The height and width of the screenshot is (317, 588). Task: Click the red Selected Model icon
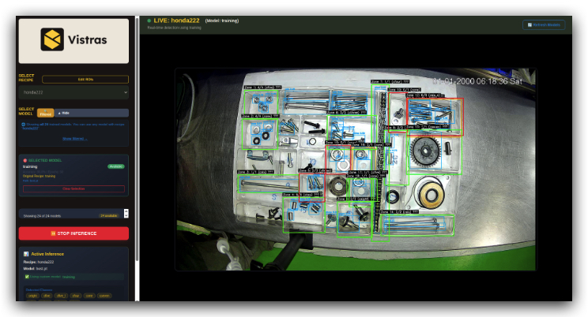[25, 160]
